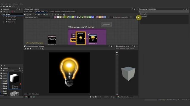
Task: Click the undo arrow in main toolbar
Action: 12,6
